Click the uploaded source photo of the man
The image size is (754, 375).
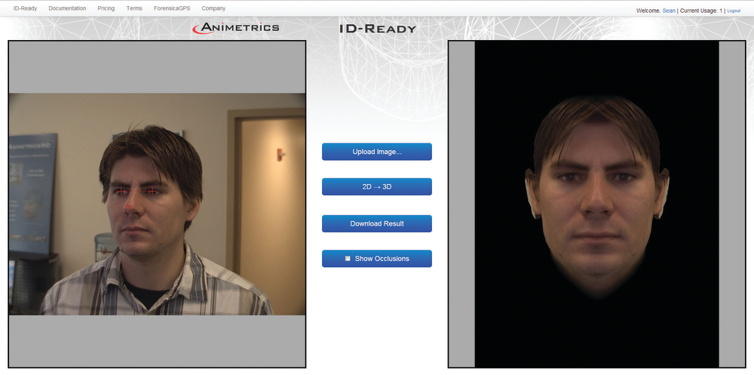click(158, 204)
